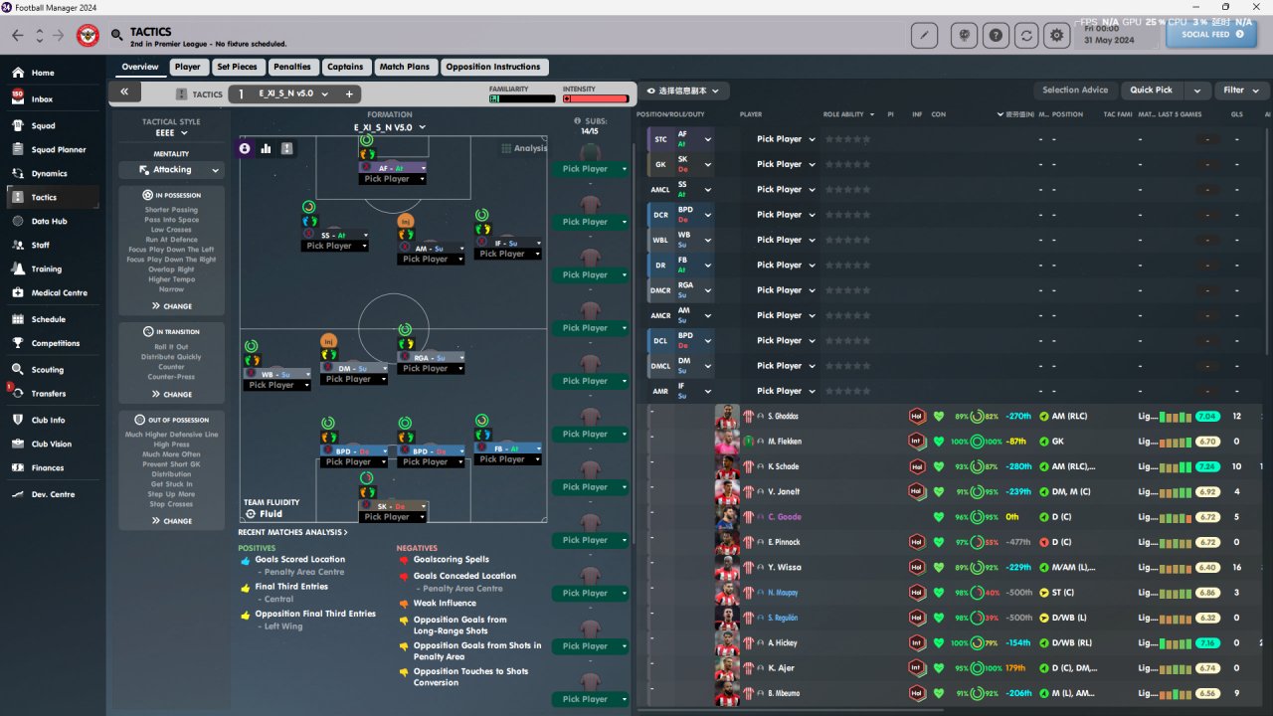Open the Captains tab
The height and width of the screenshot is (716, 1273).
coord(345,68)
